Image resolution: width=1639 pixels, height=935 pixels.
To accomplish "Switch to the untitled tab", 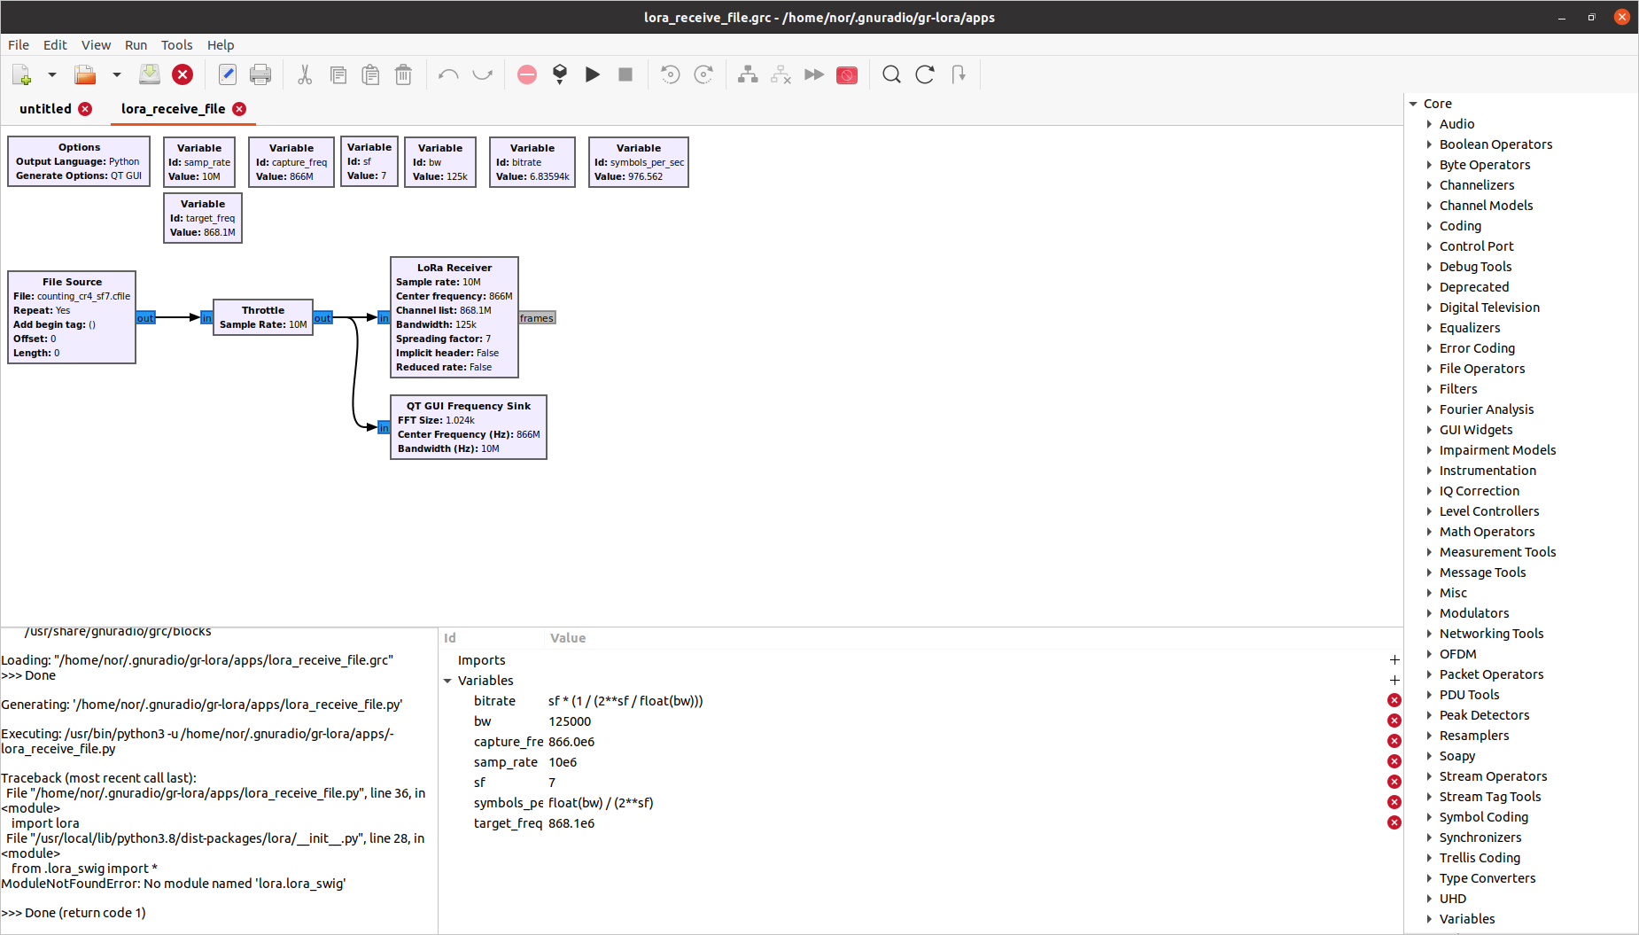I will click(45, 108).
